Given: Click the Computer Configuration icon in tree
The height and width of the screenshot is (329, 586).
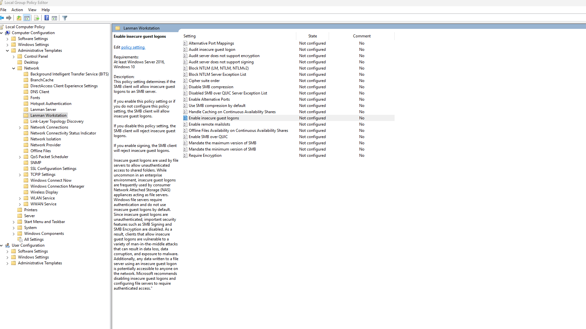Looking at the screenshot, I should (8, 33).
